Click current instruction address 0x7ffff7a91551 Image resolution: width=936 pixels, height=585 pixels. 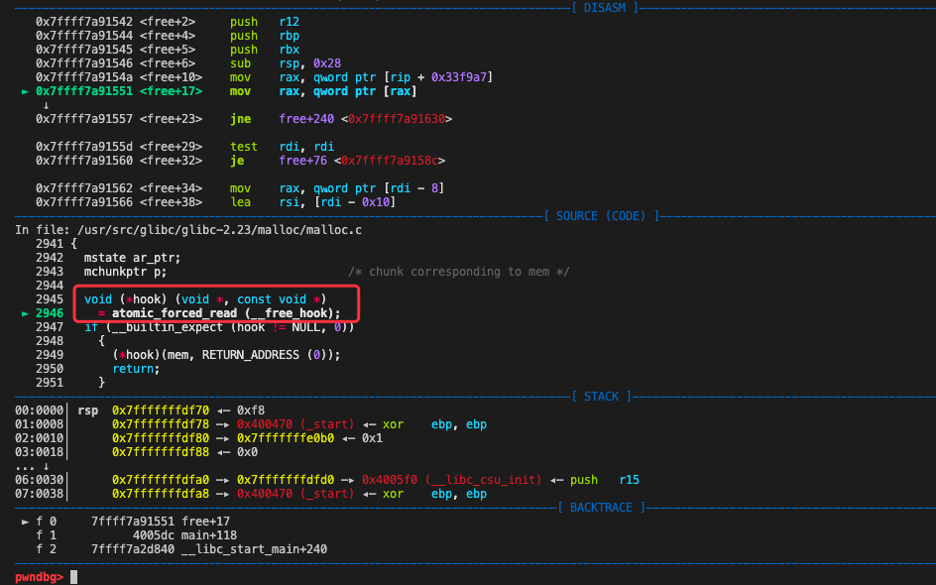pos(84,91)
